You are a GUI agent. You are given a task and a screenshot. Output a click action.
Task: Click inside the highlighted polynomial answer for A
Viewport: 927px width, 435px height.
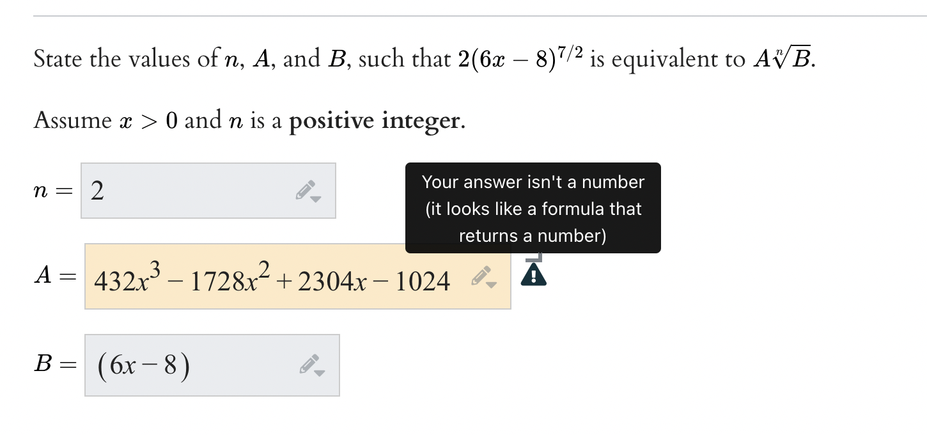[x=269, y=278]
